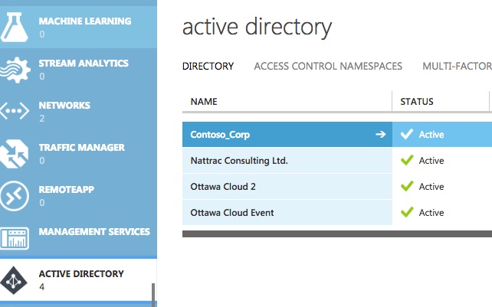Click the Stream Analytics gear icon
This screenshot has width=492, height=307.
click(x=15, y=70)
